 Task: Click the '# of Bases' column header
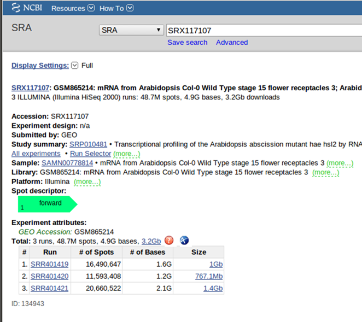click(x=148, y=252)
